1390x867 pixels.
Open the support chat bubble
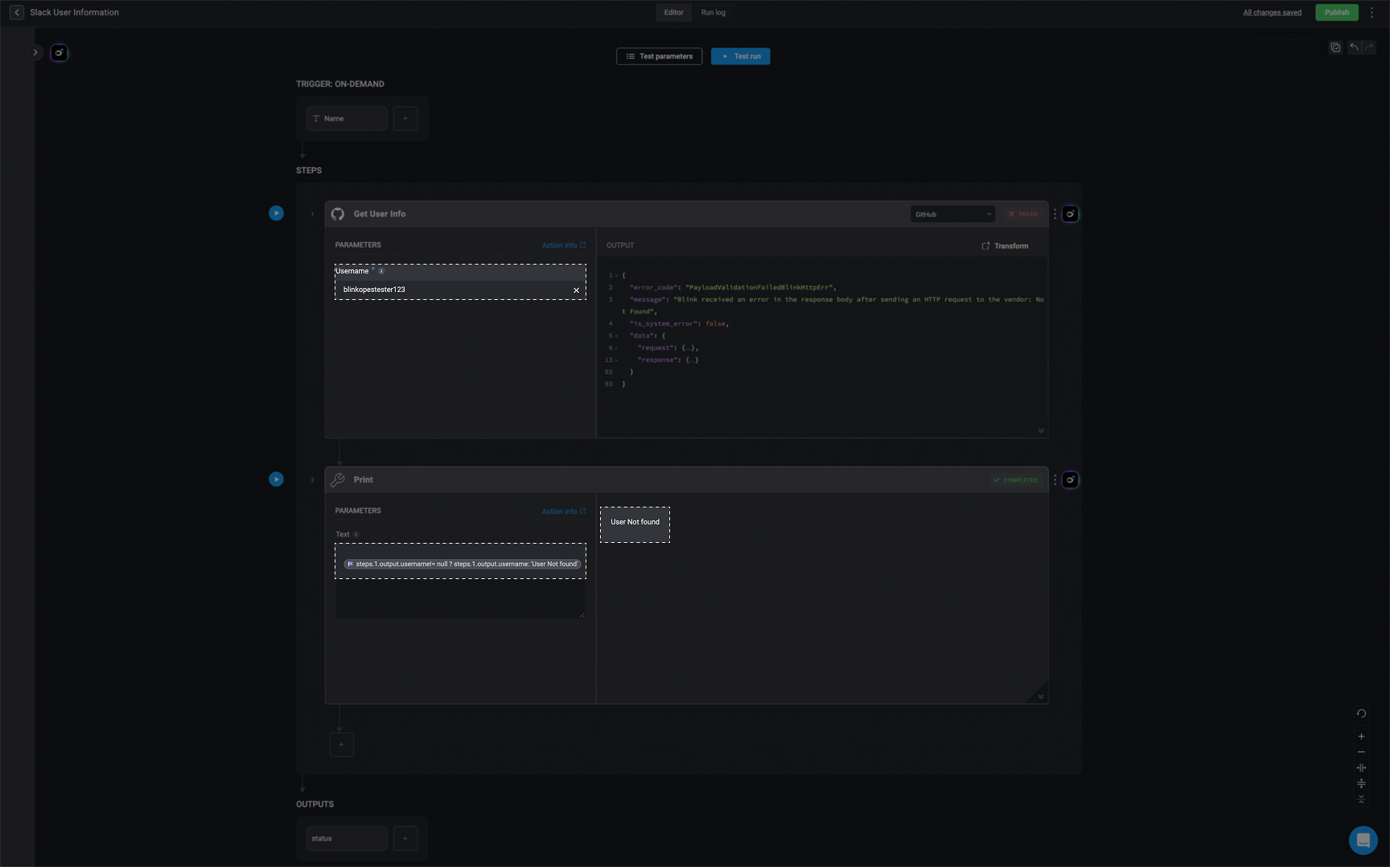(x=1363, y=840)
